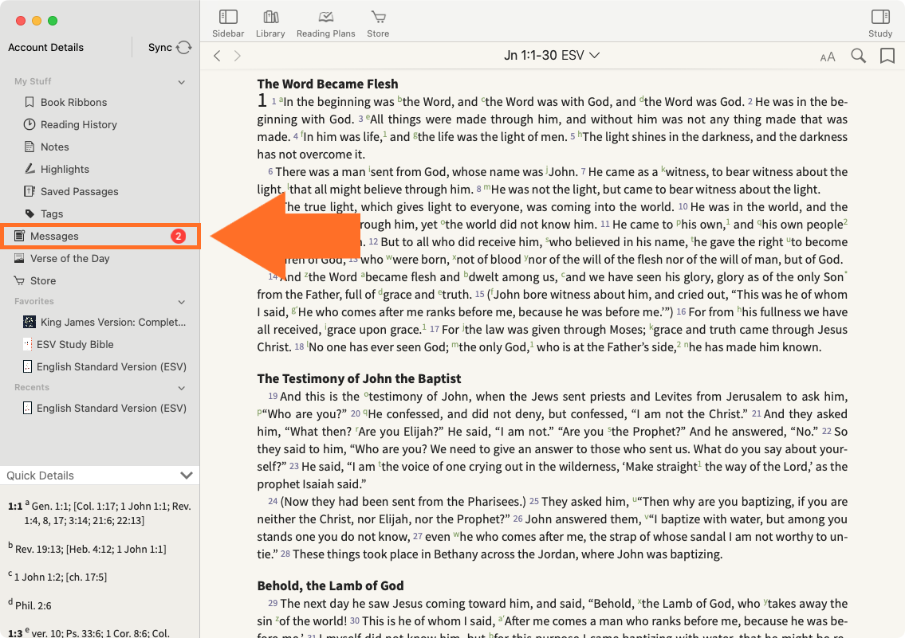This screenshot has width=905, height=638.
Task: Click cross-reference 'Gen. 1:1' in Quick Details
Action: click(49, 506)
